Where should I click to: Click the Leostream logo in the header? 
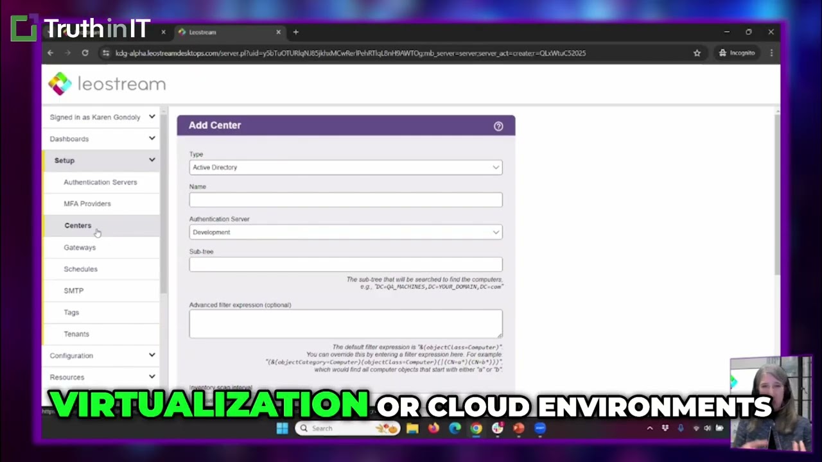point(107,84)
